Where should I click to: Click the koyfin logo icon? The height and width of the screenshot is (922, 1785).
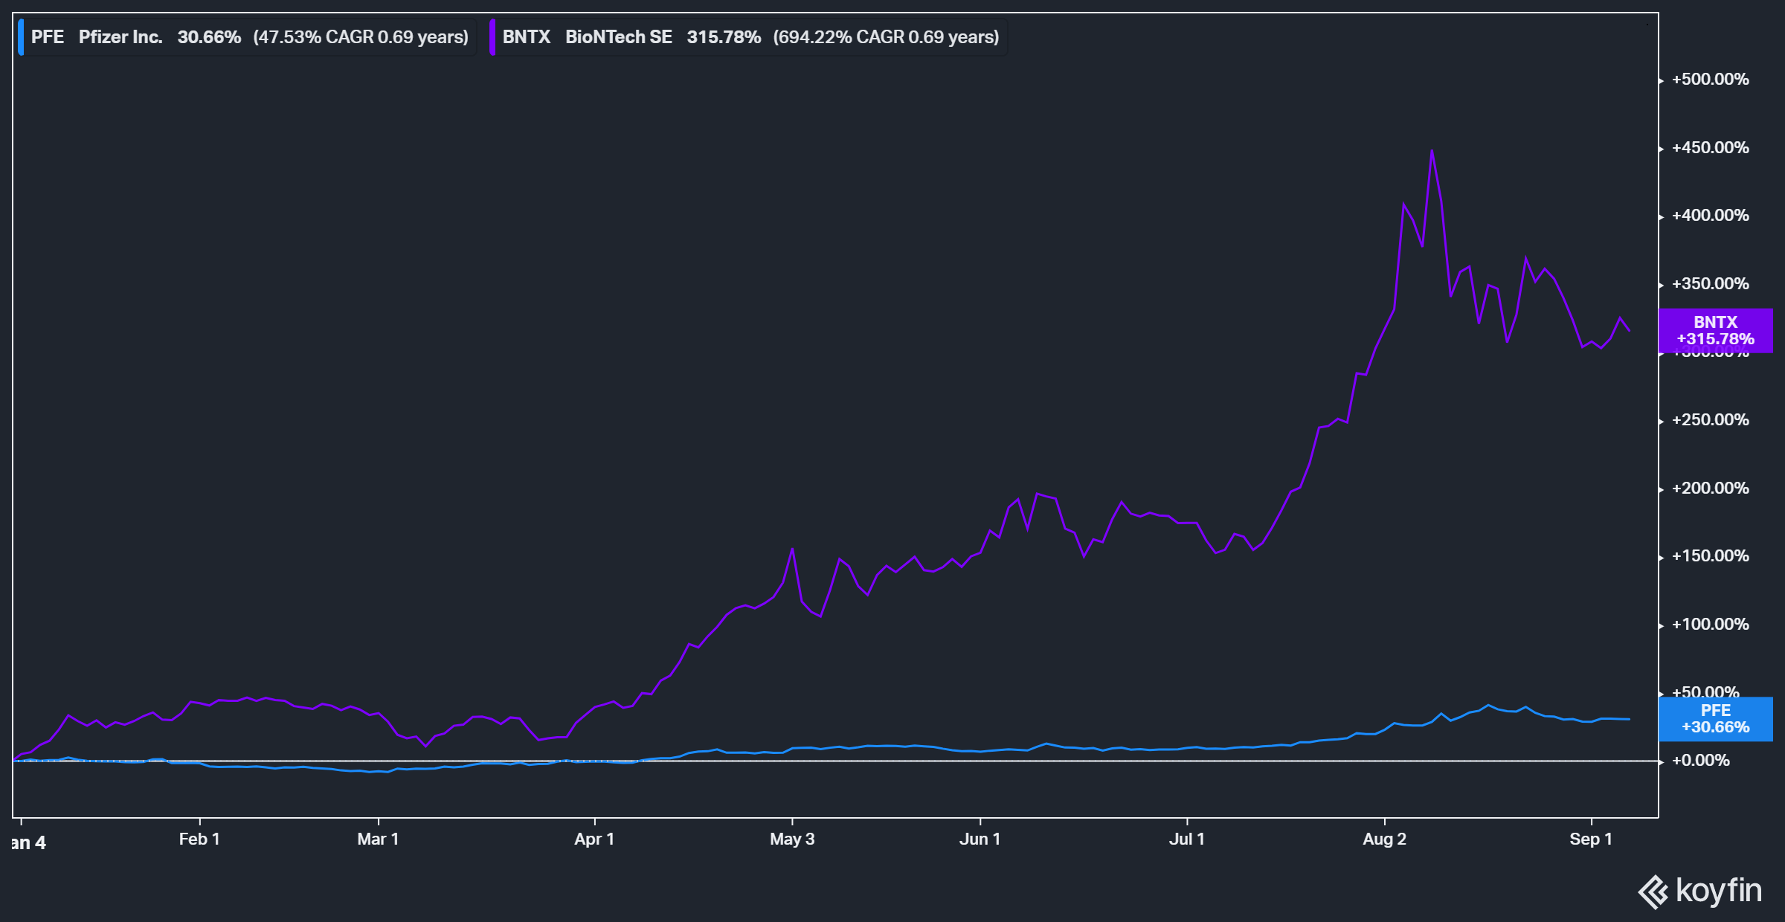1653,892
